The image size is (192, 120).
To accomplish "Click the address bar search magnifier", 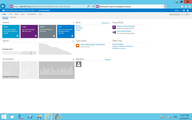I will click(88, 6).
